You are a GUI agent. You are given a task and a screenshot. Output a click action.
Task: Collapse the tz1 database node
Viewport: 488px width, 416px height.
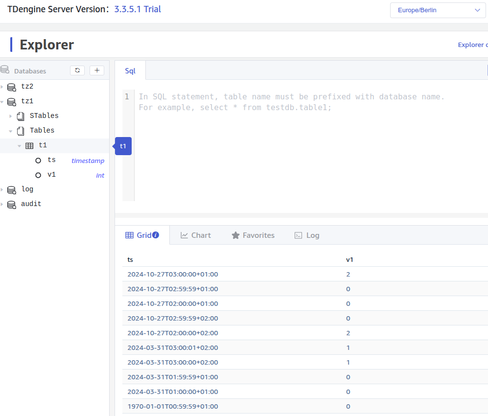pyautogui.click(x=2, y=101)
